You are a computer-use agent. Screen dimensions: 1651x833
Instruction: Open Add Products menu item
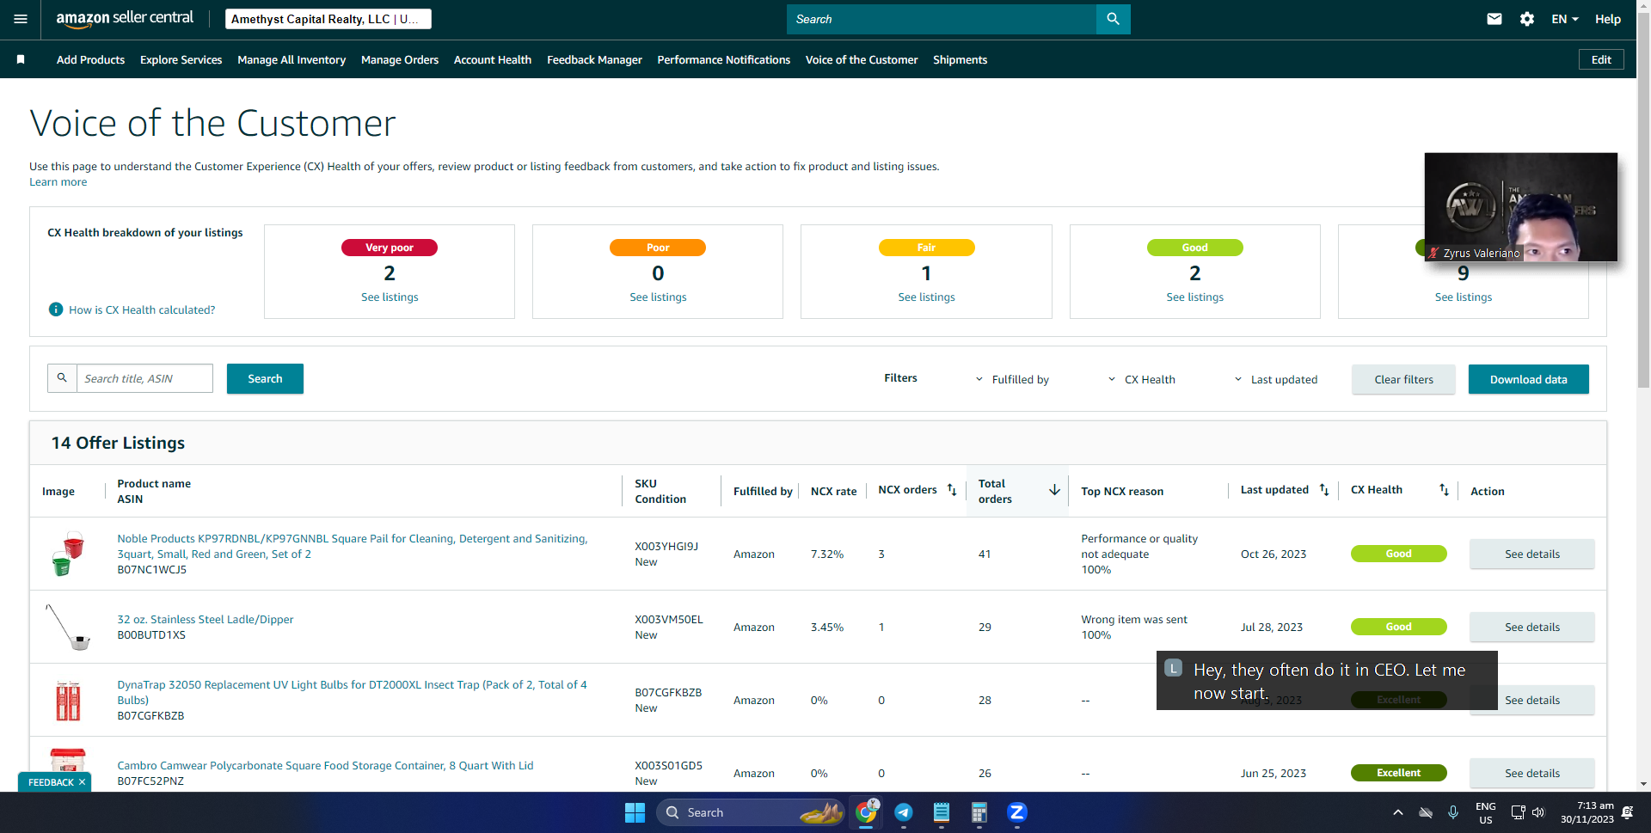[90, 59]
